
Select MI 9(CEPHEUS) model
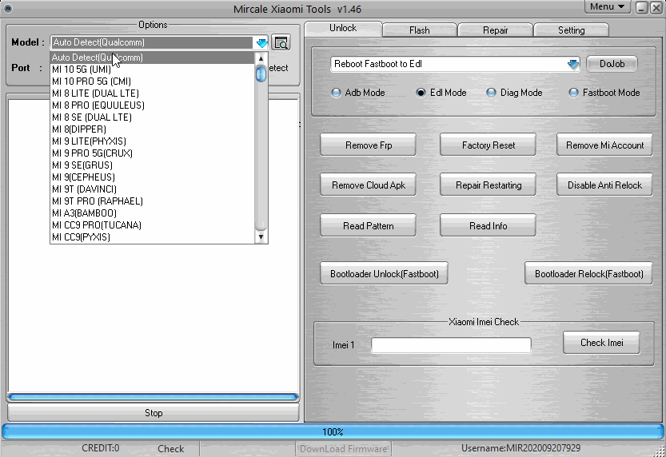coord(153,177)
